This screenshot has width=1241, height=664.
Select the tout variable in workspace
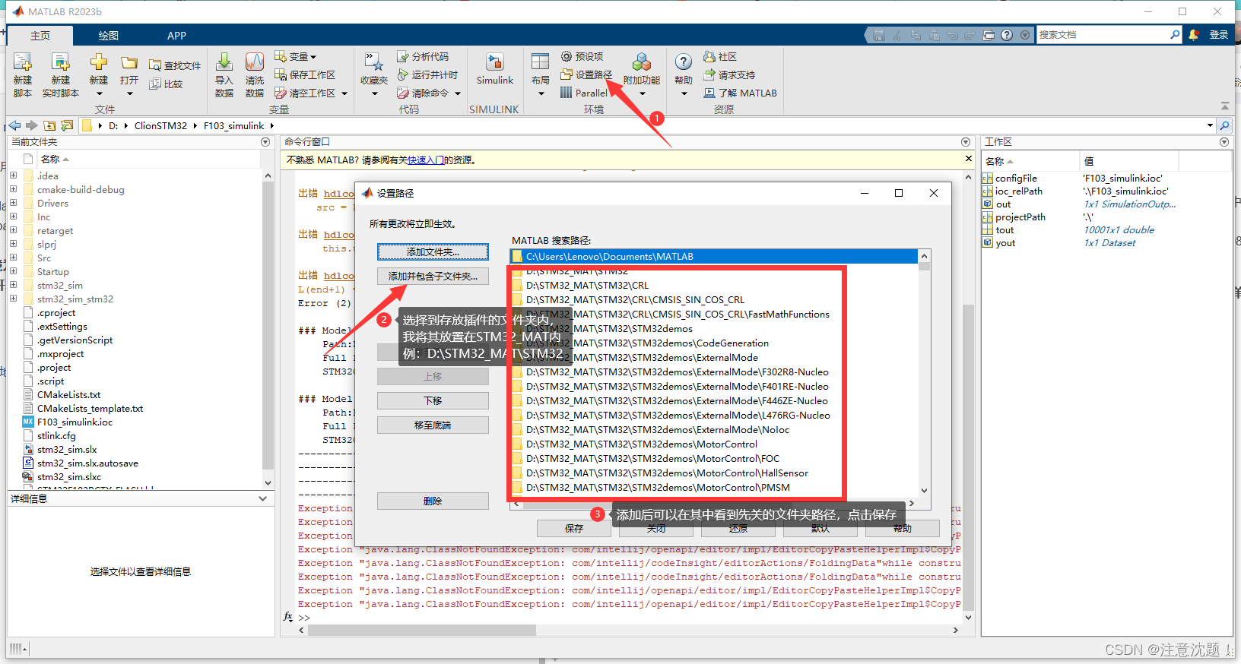click(x=1005, y=229)
